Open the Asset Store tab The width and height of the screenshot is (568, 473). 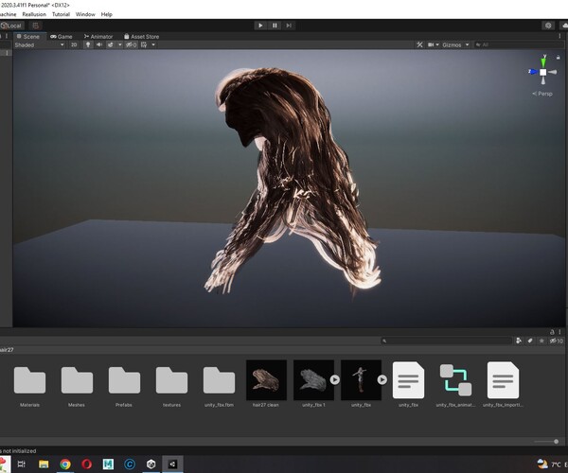point(142,37)
